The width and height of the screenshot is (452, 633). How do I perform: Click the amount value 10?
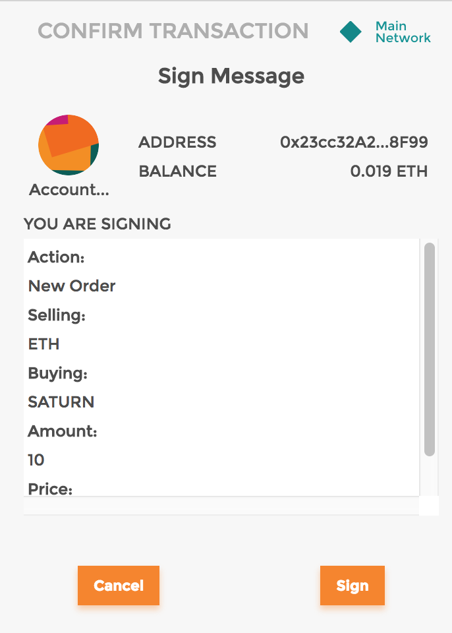(36, 460)
